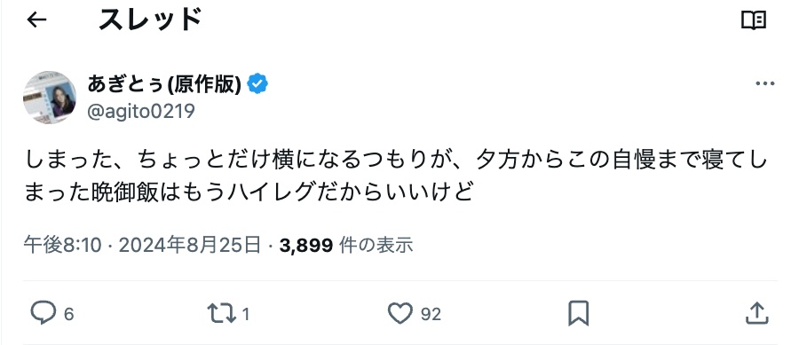This screenshot has height=345, width=799.
Task: Go back using the left arrow
Action: [x=36, y=20]
